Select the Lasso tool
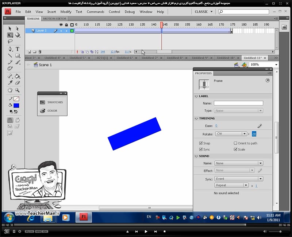 (x=10, y=41)
